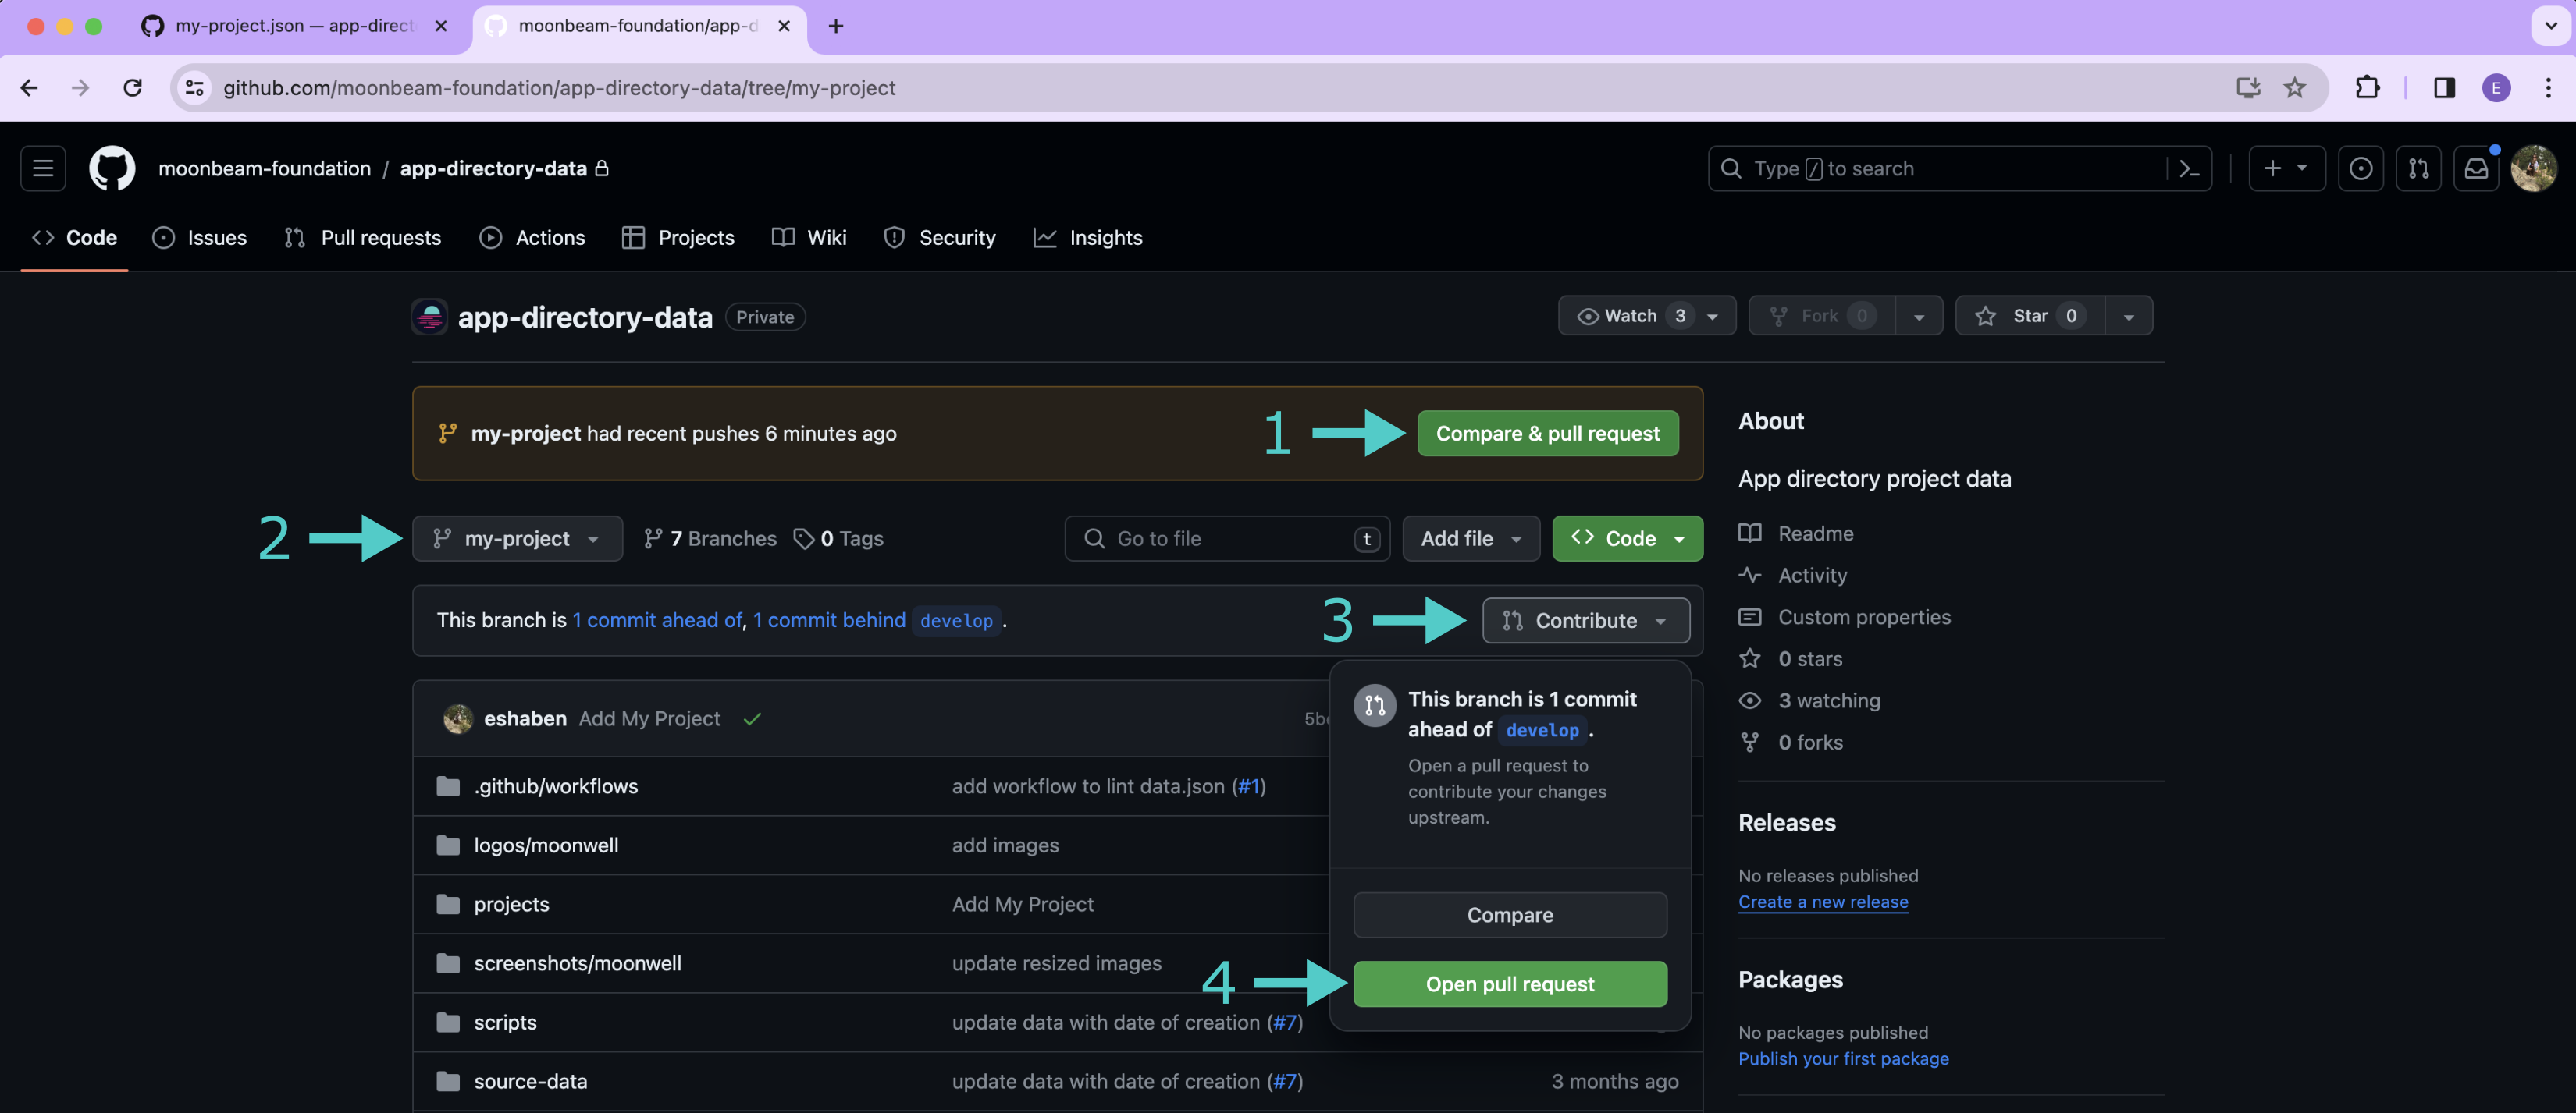Click the browser back arrow
Screen dimensions: 2576x1113
[x=29, y=88]
